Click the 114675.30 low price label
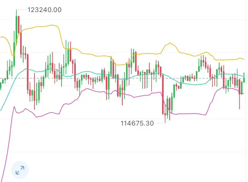This screenshot has height=182, width=248. (137, 123)
